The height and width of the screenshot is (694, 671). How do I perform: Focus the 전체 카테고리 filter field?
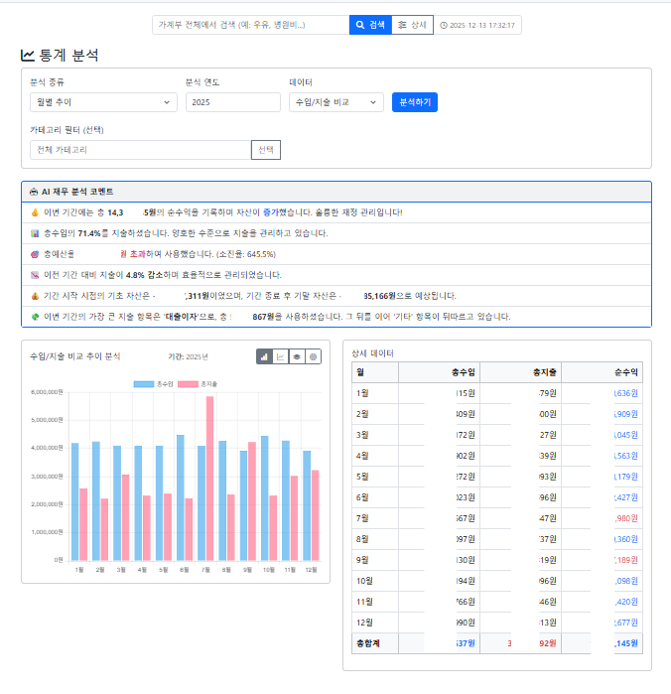(141, 150)
